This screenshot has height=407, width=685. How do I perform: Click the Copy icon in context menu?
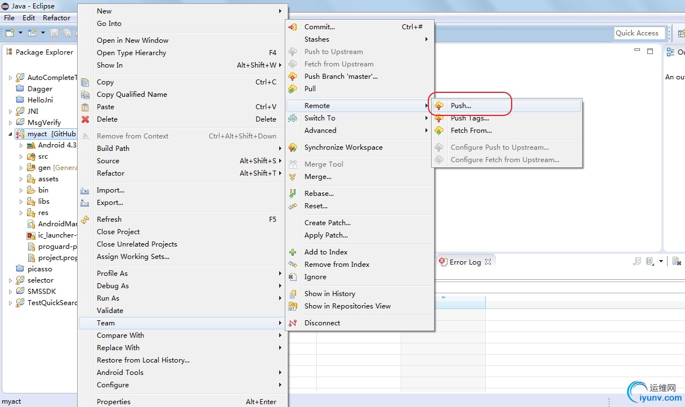click(x=86, y=82)
